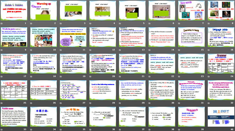Select the Work in pairs Activity 1 slide
Image resolution: width=235 pixels, height=131 pixels.
[14, 37]
